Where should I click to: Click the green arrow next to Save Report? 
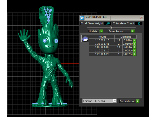click(x=133, y=31)
